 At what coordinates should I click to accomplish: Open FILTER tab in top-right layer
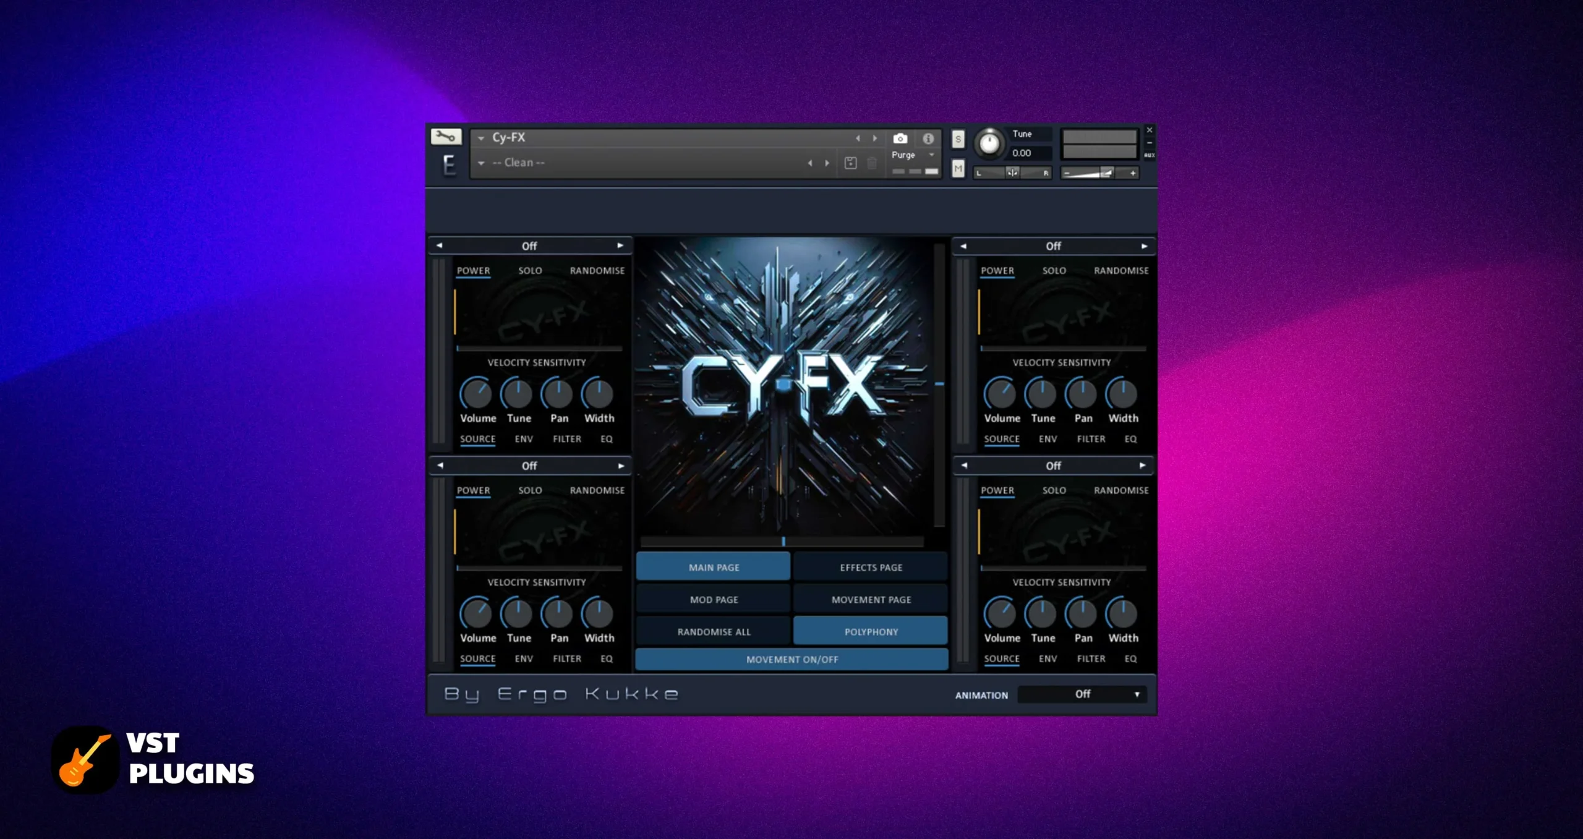(x=1091, y=439)
